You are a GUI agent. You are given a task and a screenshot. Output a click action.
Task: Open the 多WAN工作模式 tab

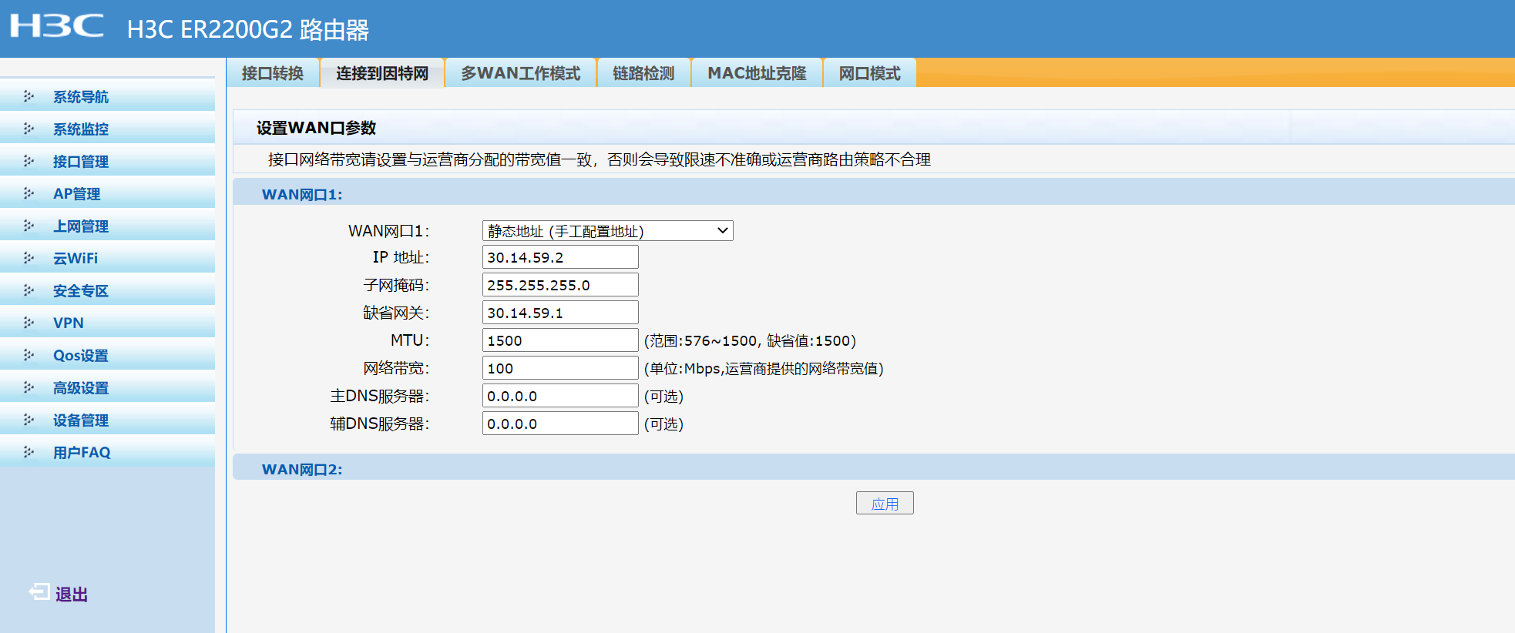(521, 73)
